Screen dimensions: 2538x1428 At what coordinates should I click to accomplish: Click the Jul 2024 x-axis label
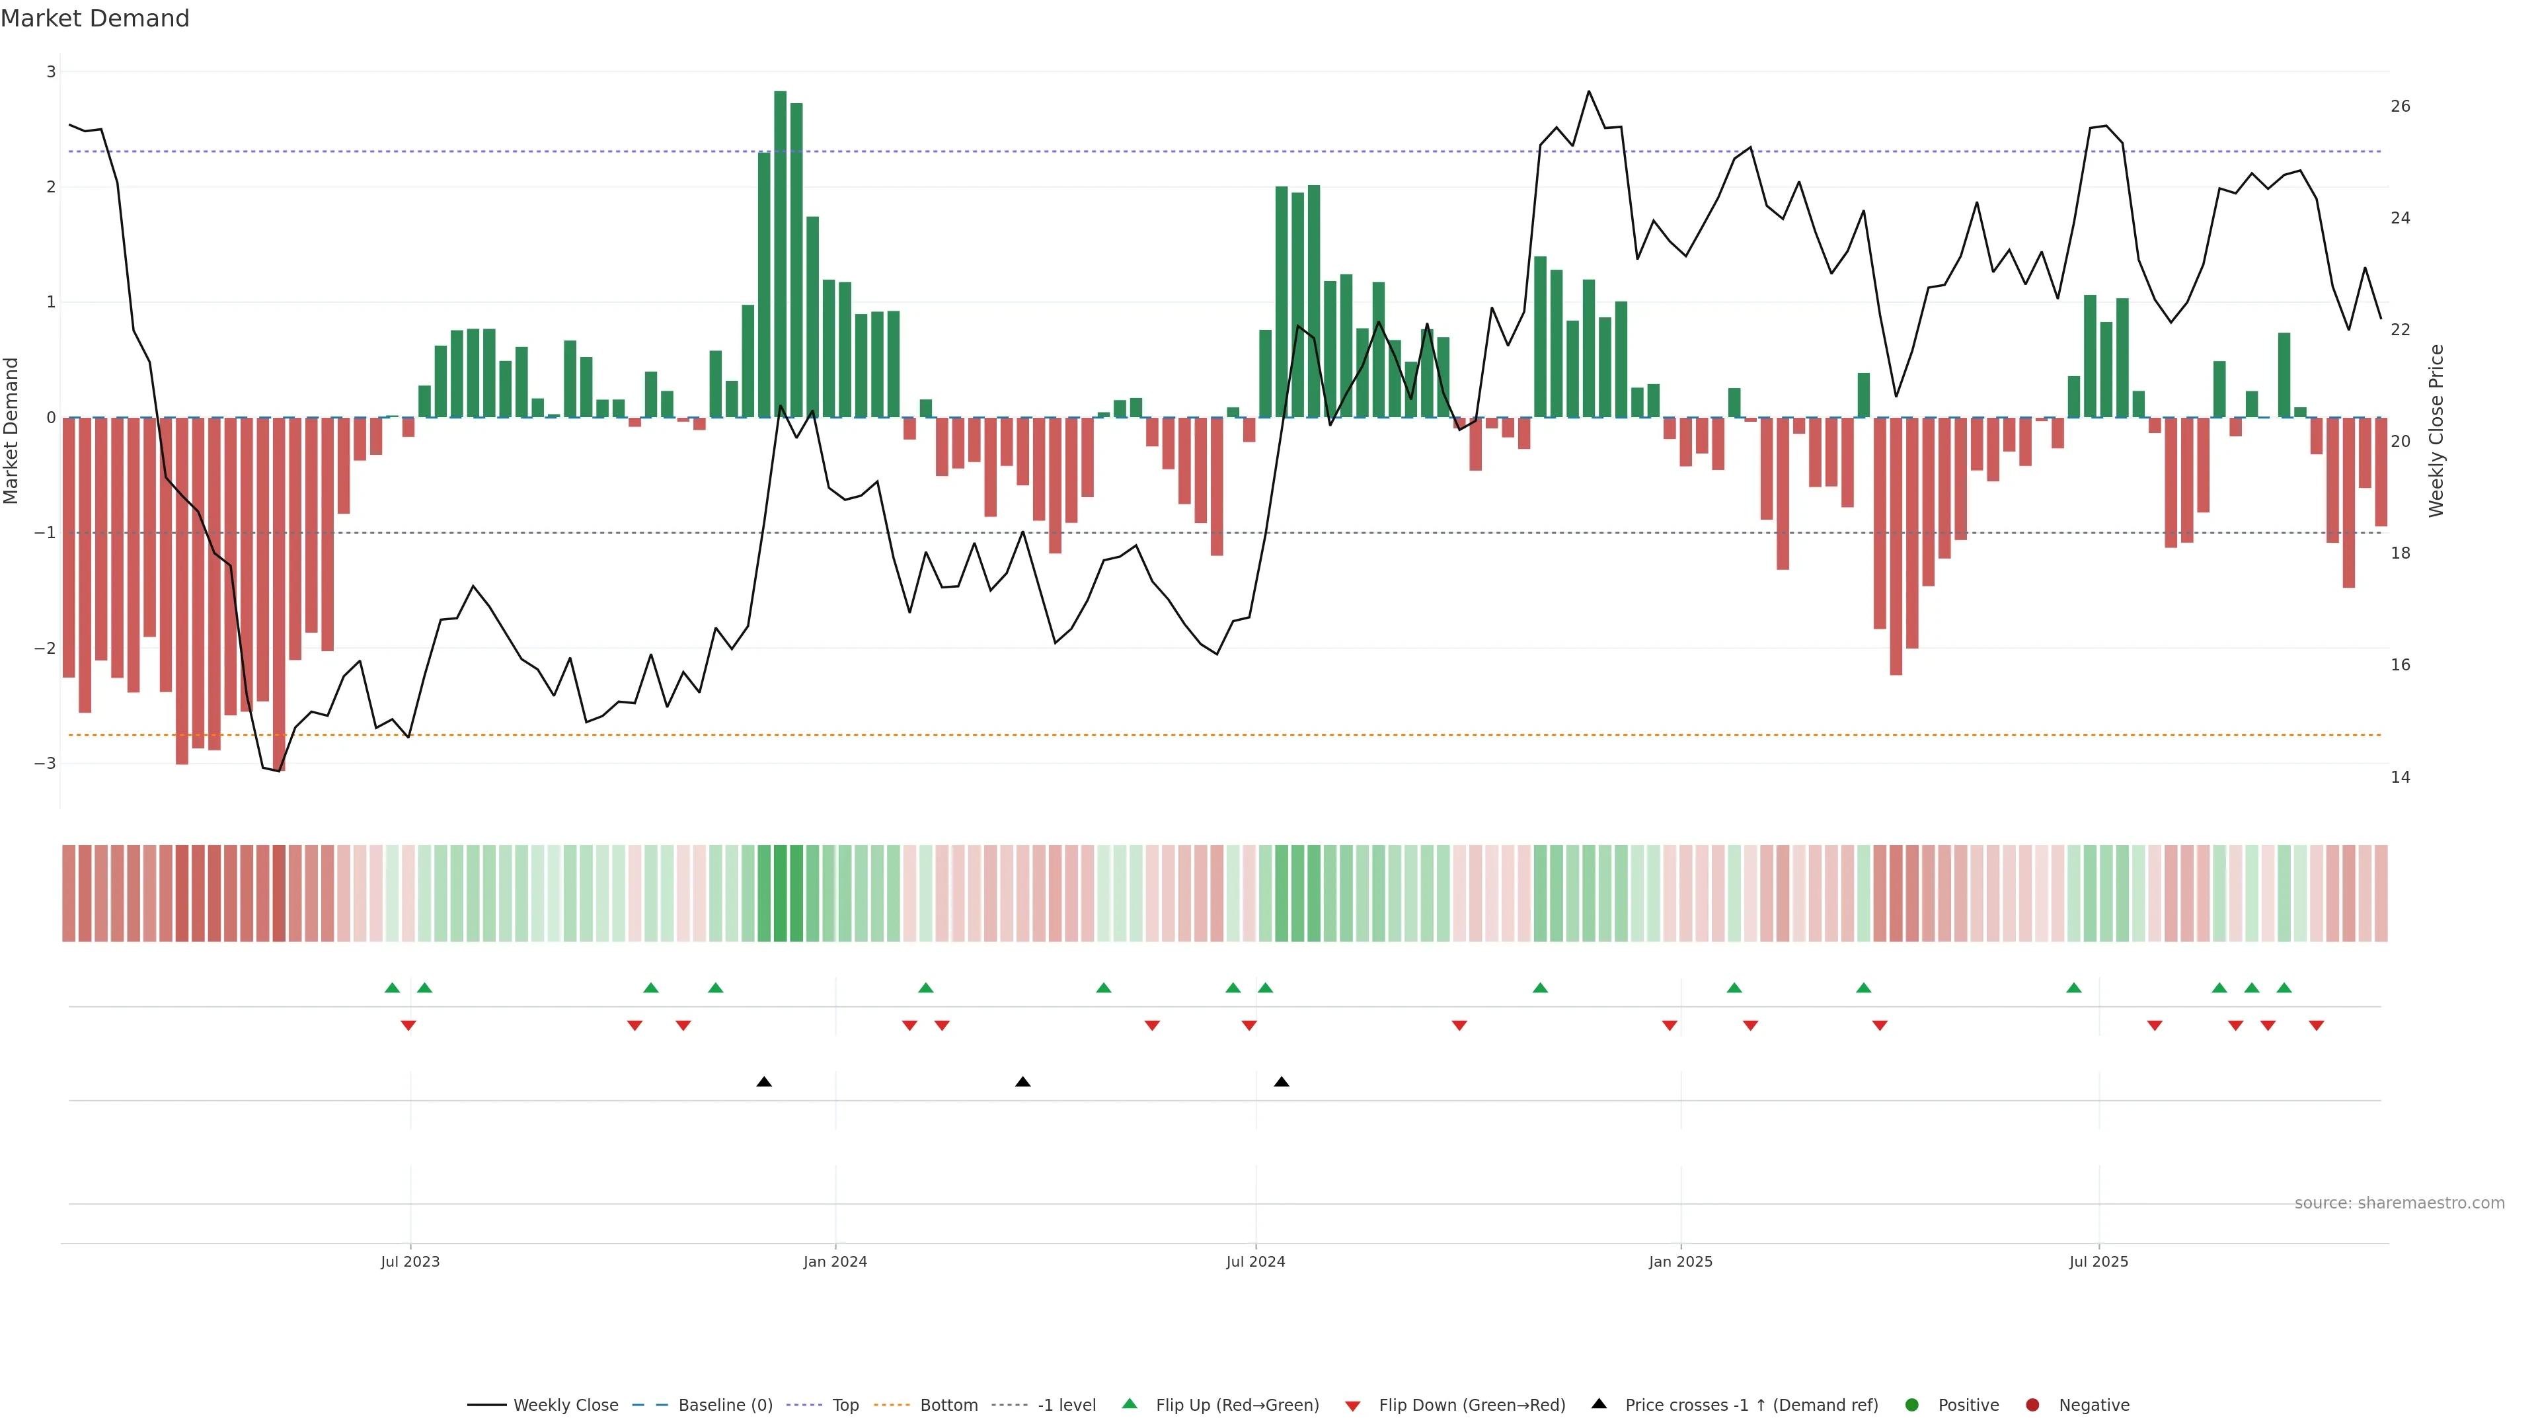(1255, 1261)
